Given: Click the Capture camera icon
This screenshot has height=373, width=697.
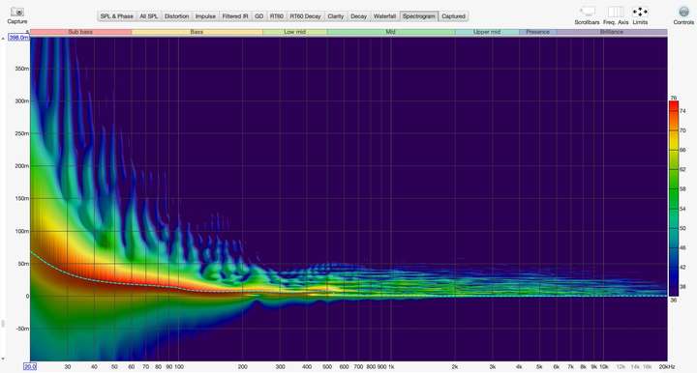Looking at the screenshot, I should [x=17, y=12].
